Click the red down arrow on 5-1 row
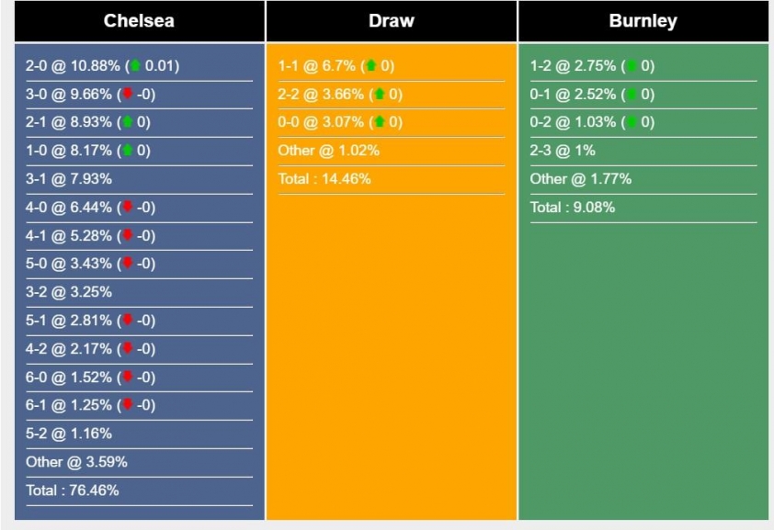 pyautogui.click(x=128, y=321)
